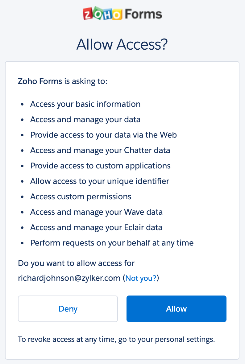Open the 'Not you?' link
Viewport: 245px width, 364px height.
click(x=141, y=278)
